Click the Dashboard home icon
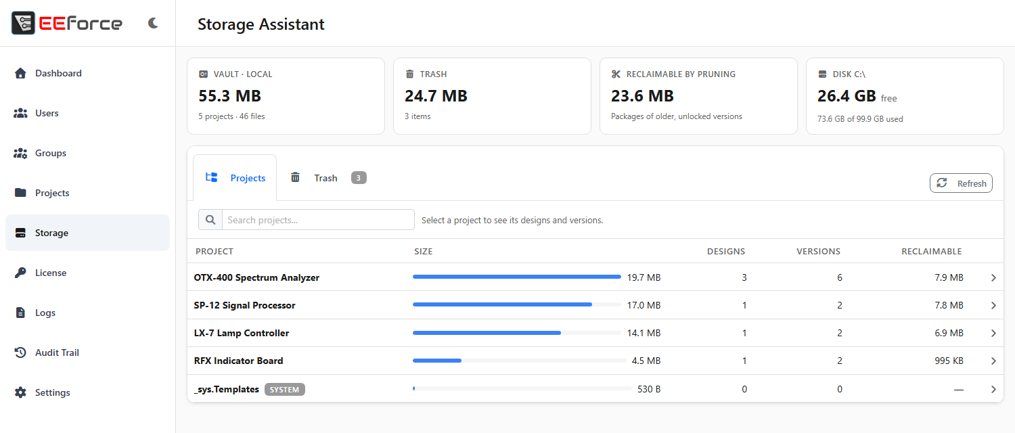The width and height of the screenshot is (1015, 433). click(x=20, y=73)
